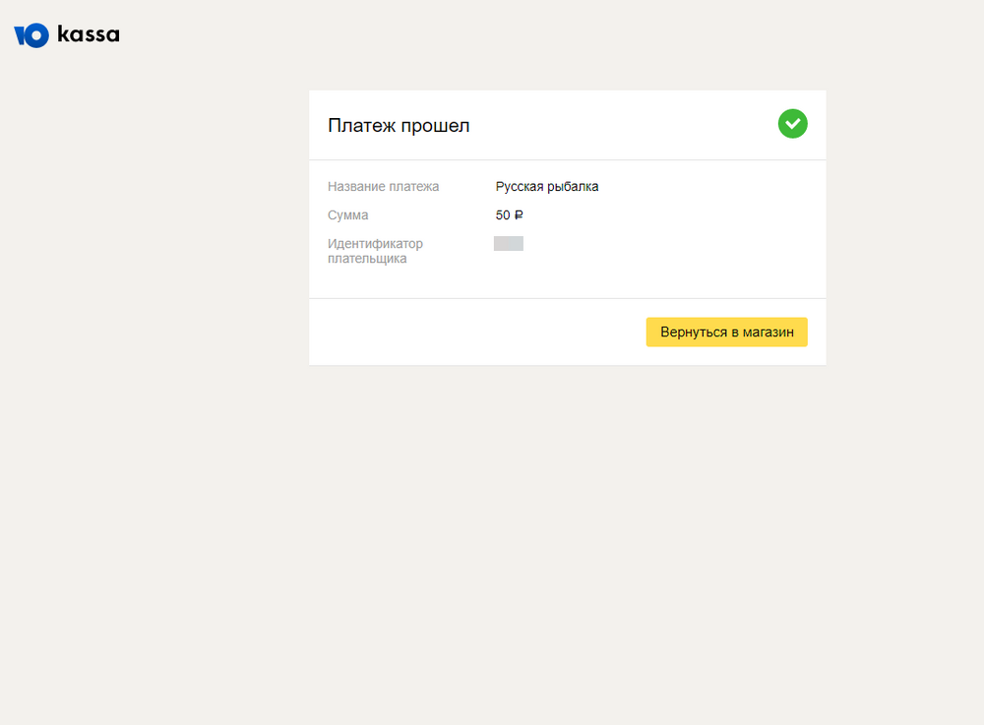Viewport: 984px width, 725px height.
Task: Click the green success checkmark icon
Action: pos(792,124)
